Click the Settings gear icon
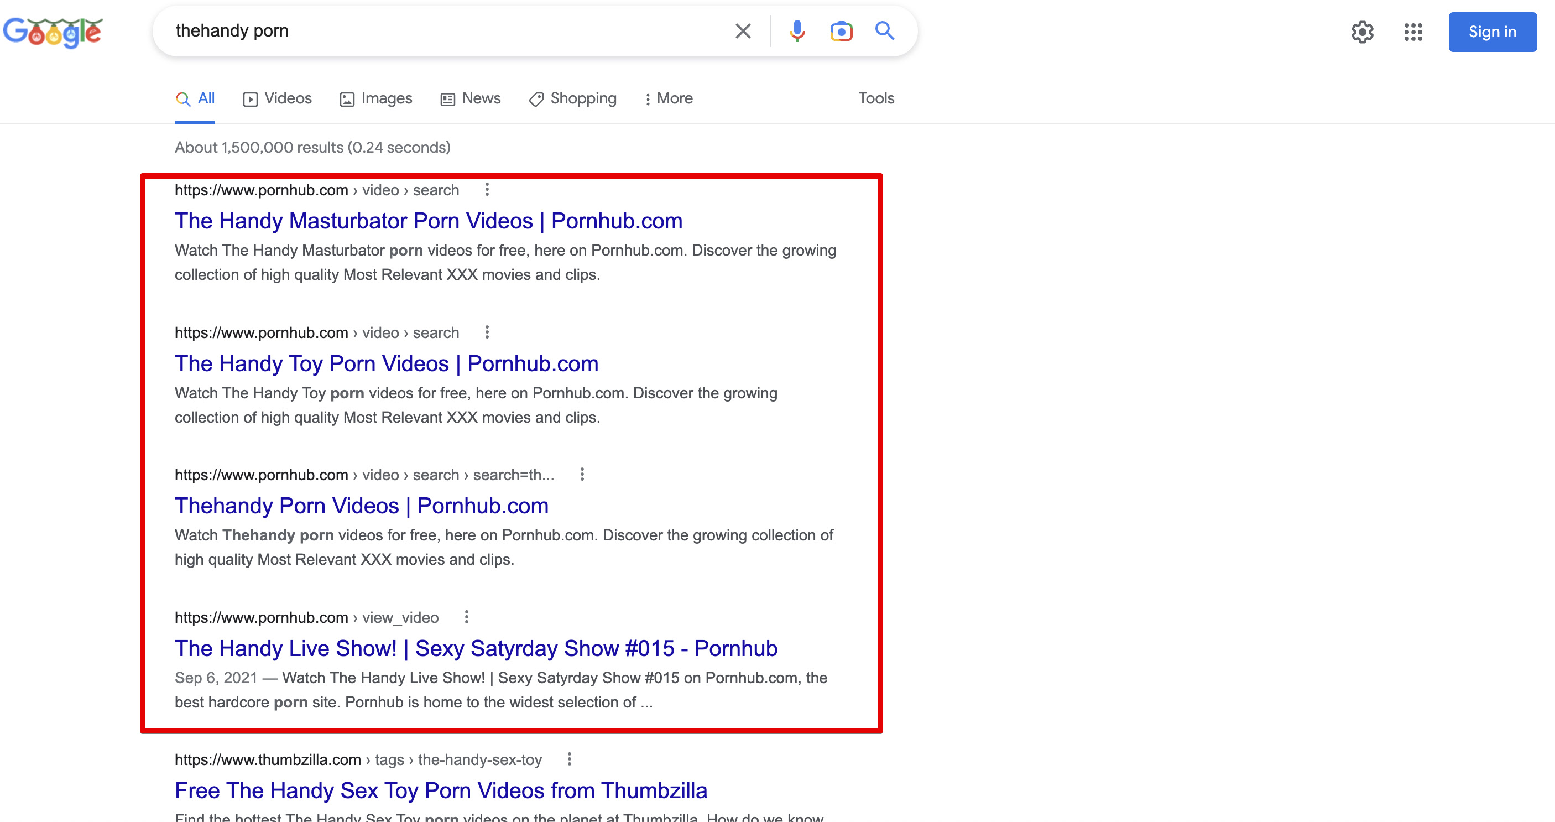 click(1361, 31)
